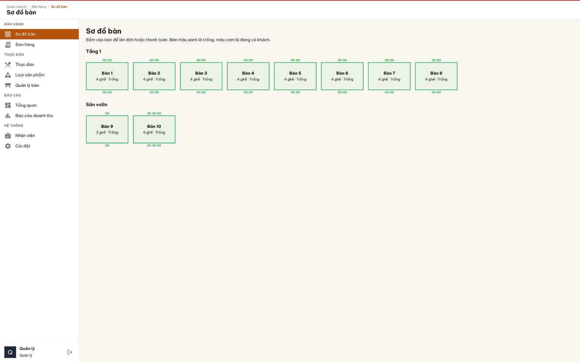Viewport: 580px width, 362px height.
Task: Click the logout icon beside Quản lý
Action: coord(70,352)
